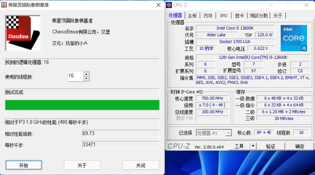Open the 测试分数 tab
The image size is (315, 175).
click(259, 15)
